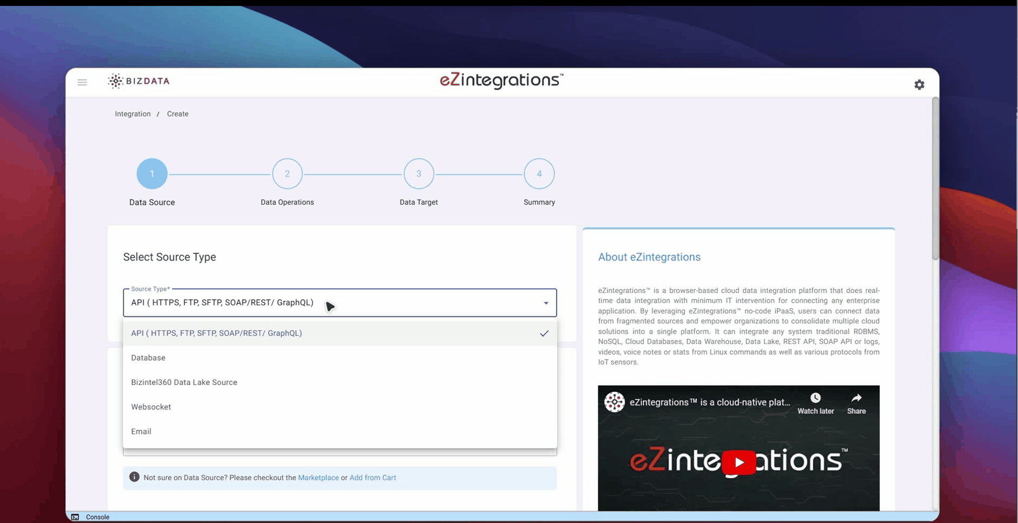The height and width of the screenshot is (523, 1018).
Task: Collapse the Source Type dropdown arrow
Action: point(545,303)
